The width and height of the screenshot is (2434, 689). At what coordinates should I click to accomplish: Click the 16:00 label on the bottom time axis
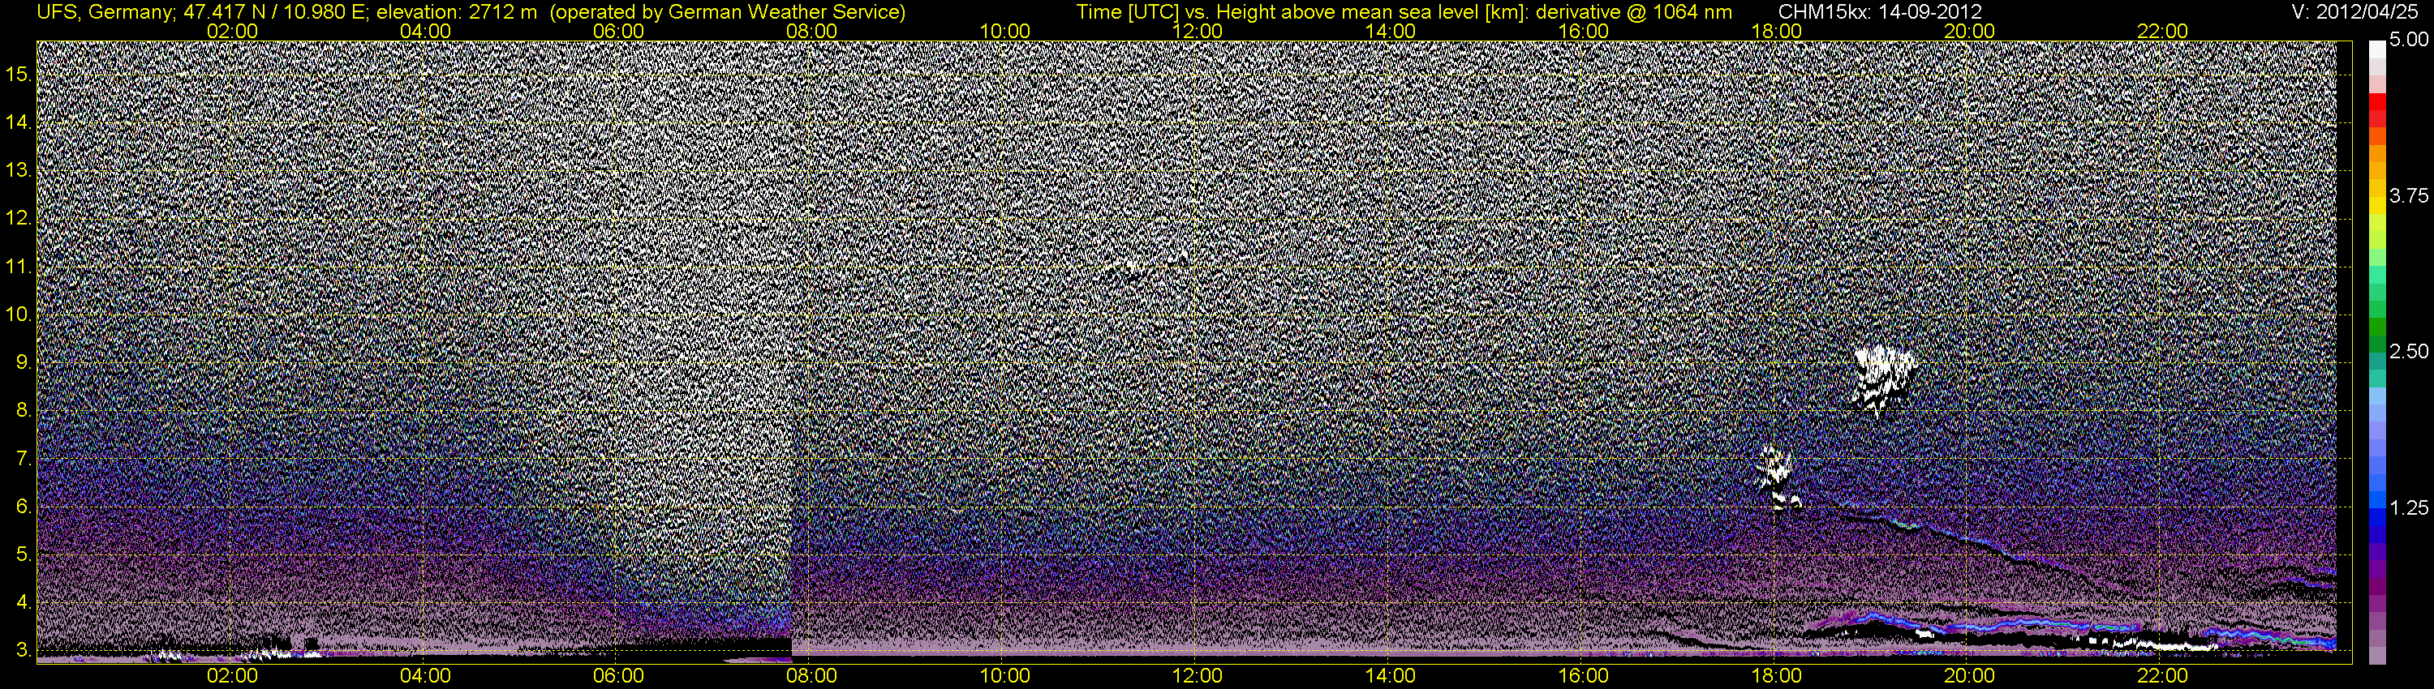click(1584, 676)
